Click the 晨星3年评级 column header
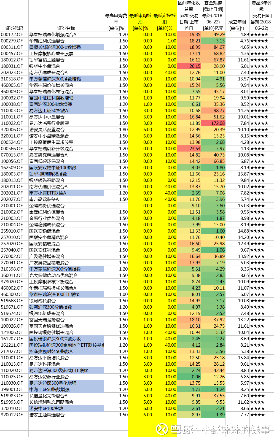Viewport: 274px width, 437px height. click(261, 16)
